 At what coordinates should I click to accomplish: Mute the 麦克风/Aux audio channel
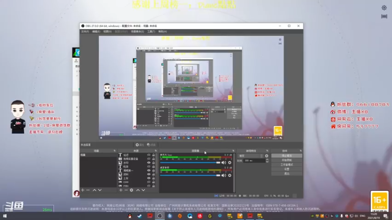coord(224,163)
